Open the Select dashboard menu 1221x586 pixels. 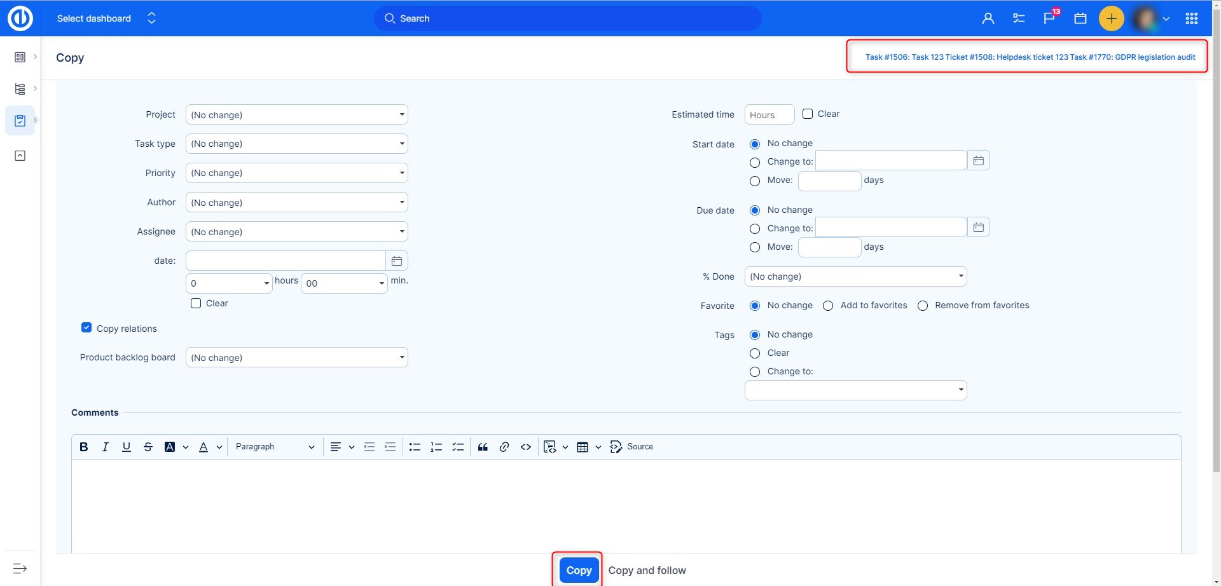pos(106,18)
